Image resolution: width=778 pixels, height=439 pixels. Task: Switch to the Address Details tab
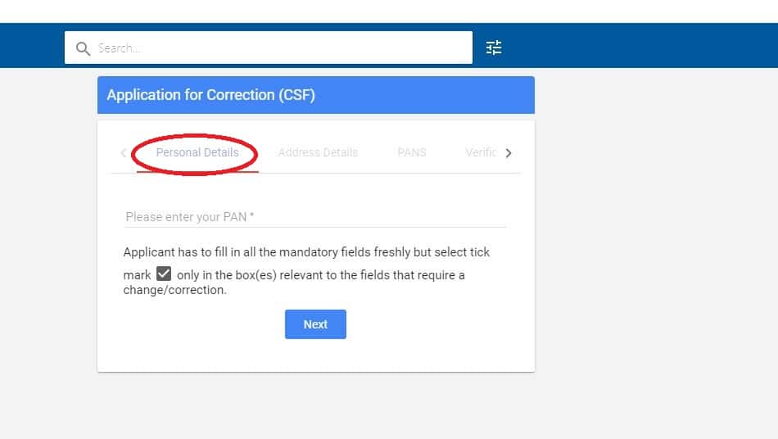318,152
